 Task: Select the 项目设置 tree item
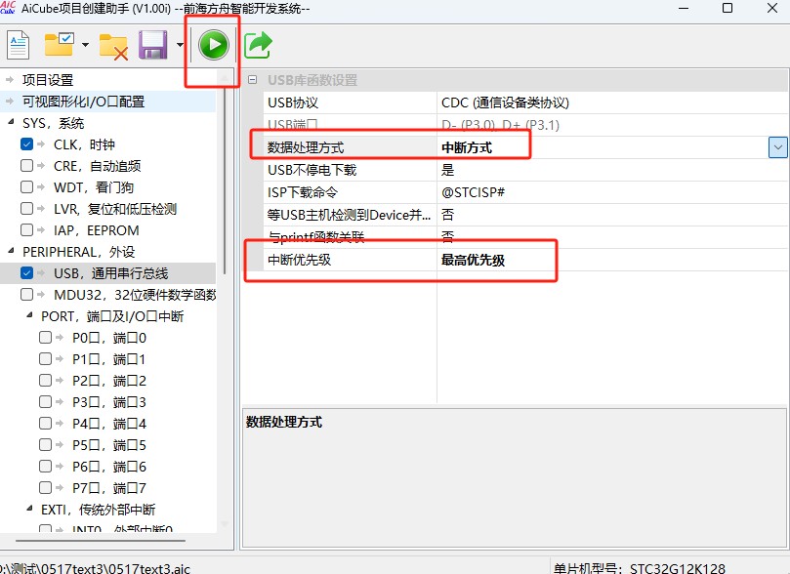coord(48,80)
